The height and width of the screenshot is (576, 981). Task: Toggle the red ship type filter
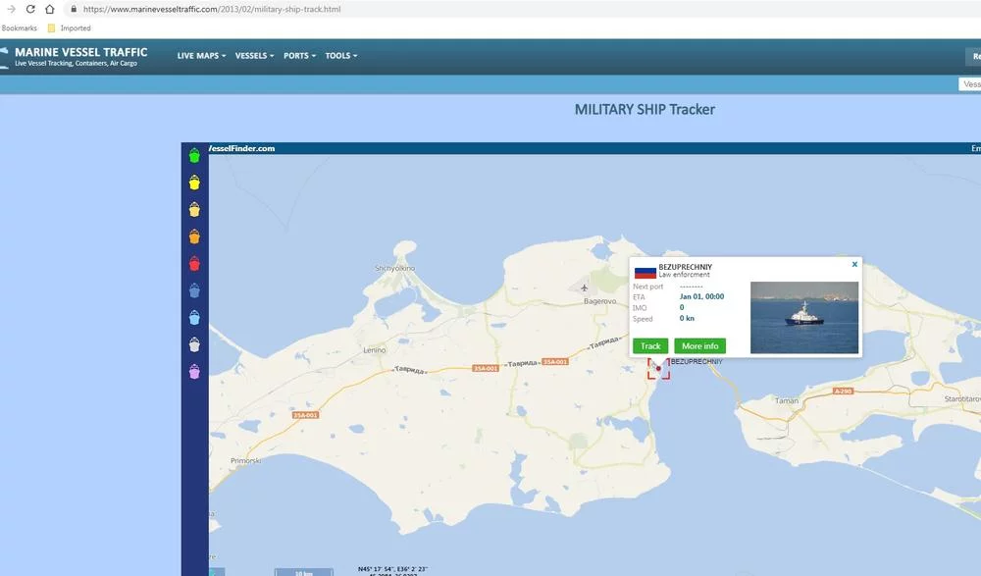194,264
